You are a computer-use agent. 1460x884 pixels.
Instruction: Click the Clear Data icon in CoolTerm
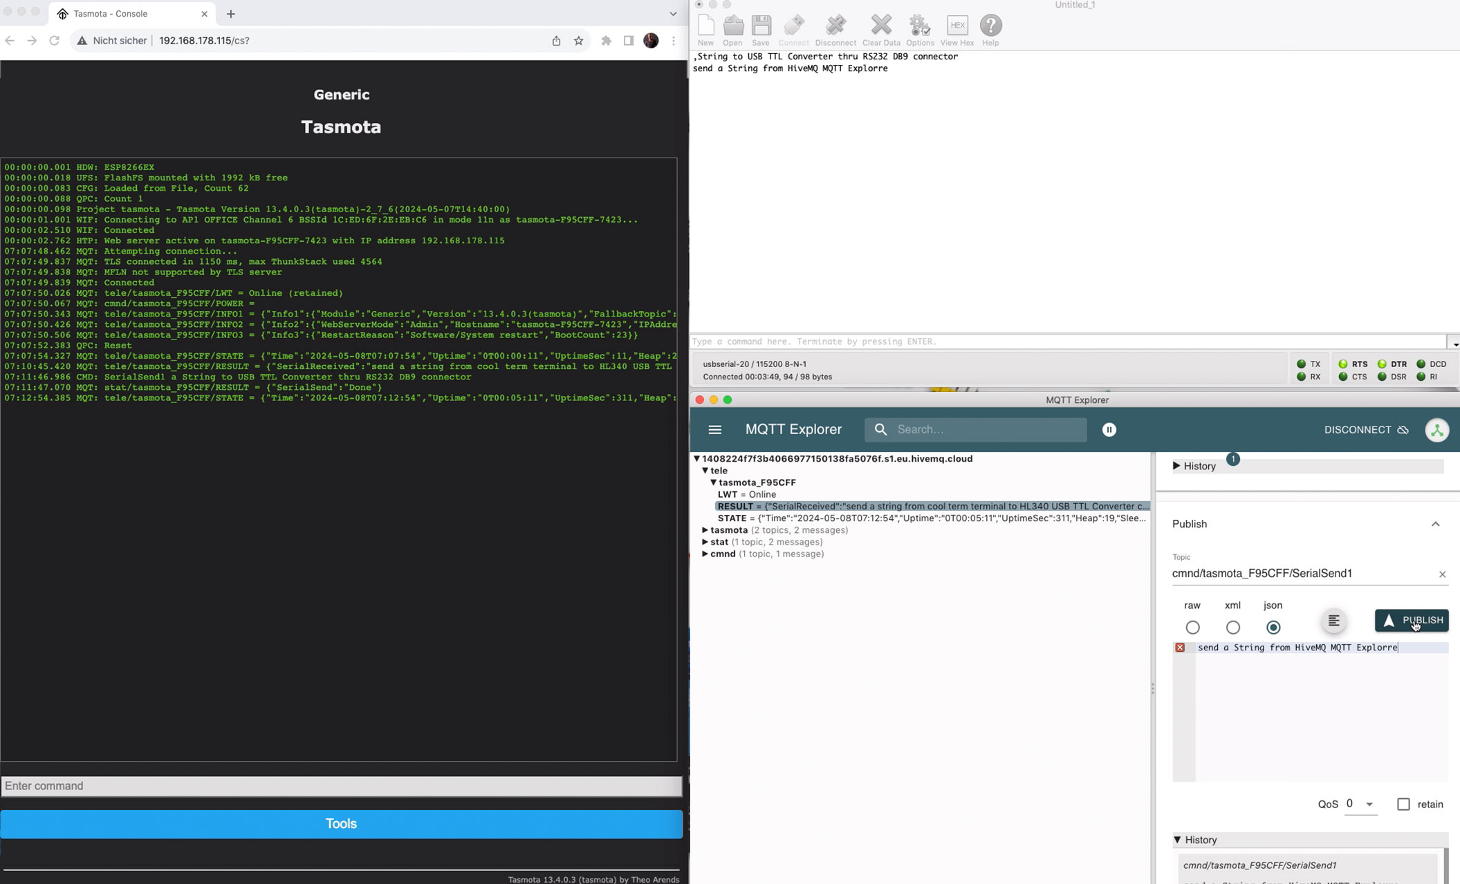click(x=881, y=26)
